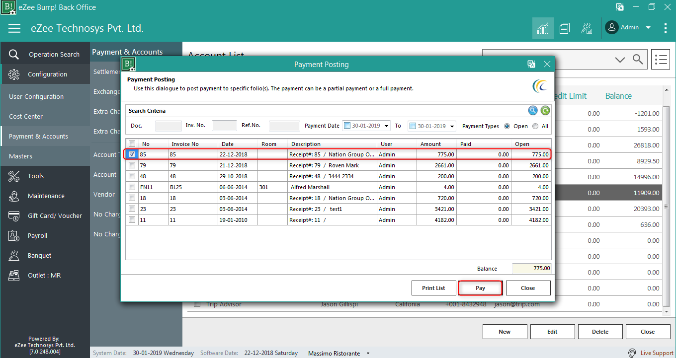Screen dimensions: 676x358
Task: Sort table by the Amount column header
Action: click(x=436, y=144)
